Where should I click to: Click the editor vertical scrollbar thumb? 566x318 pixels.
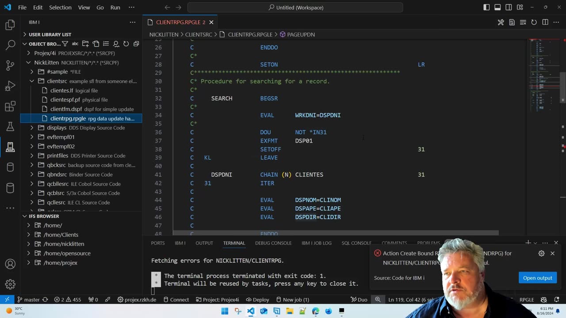[563, 87]
